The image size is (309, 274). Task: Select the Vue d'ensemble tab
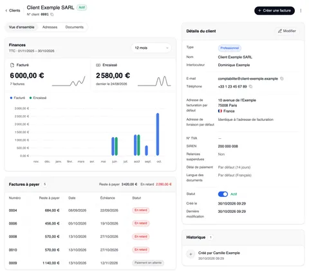pos(21,27)
